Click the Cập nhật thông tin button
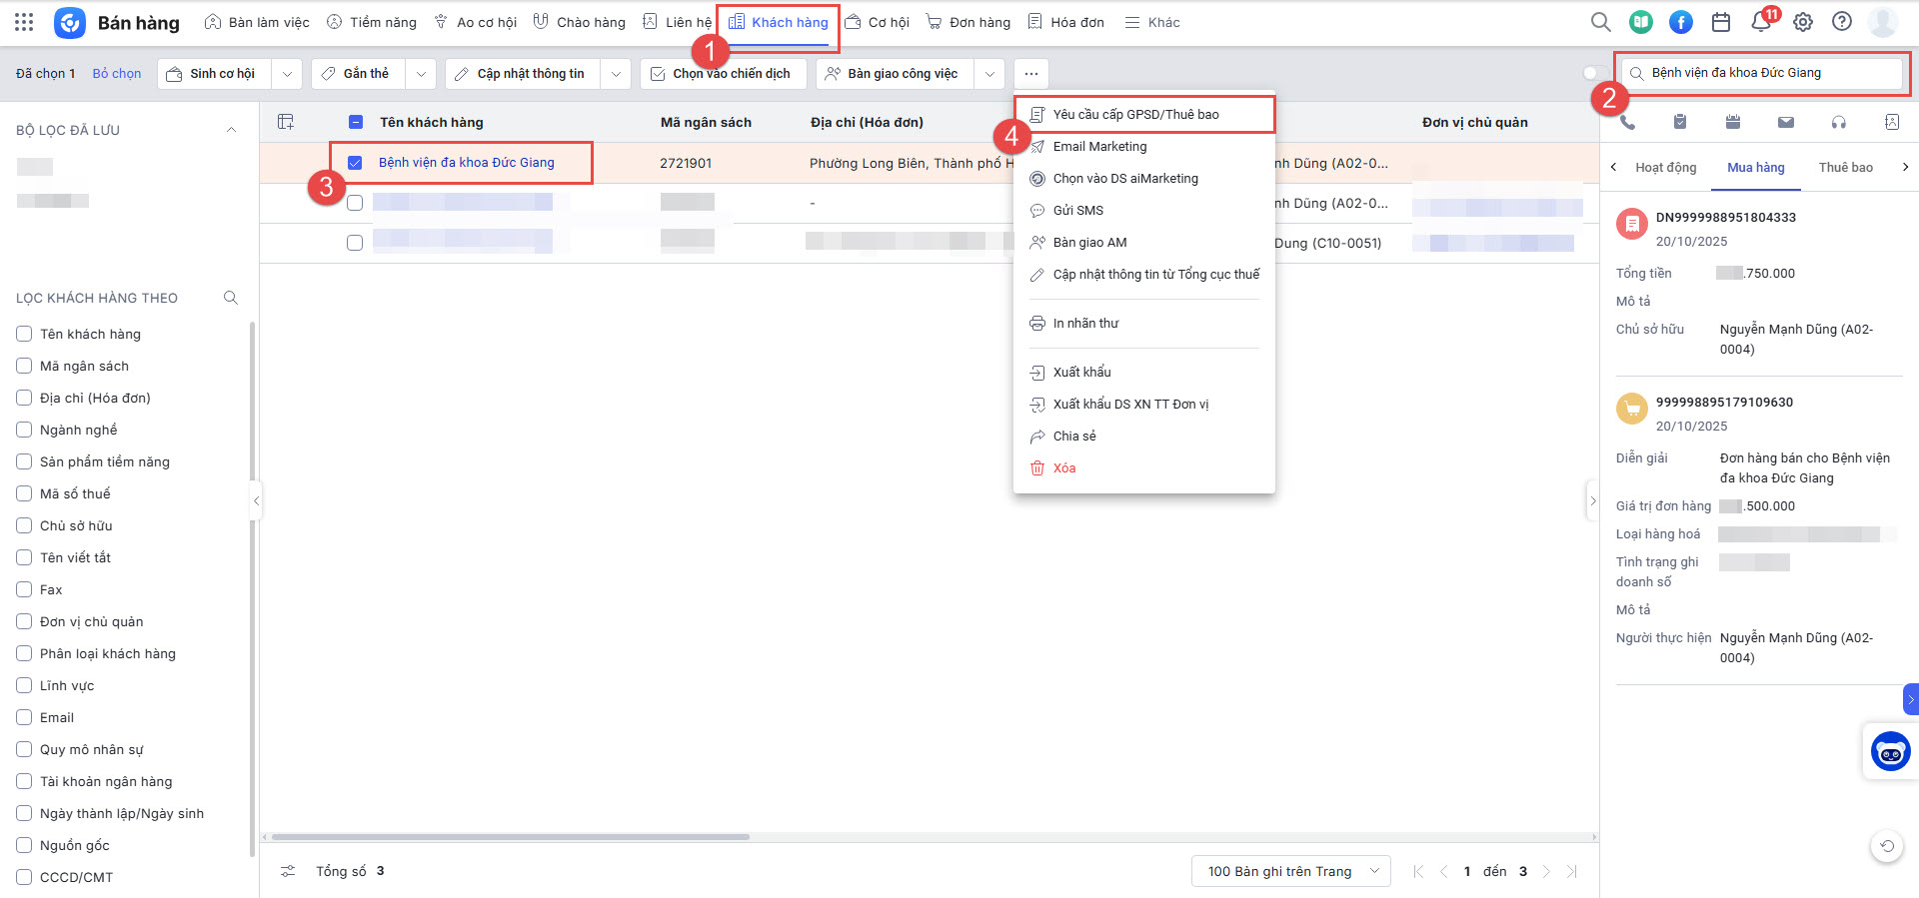Viewport: 1919px width, 898px height. (x=524, y=74)
